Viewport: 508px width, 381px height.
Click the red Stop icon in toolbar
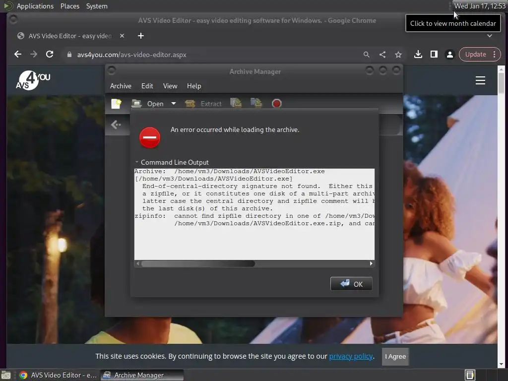click(277, 104)
